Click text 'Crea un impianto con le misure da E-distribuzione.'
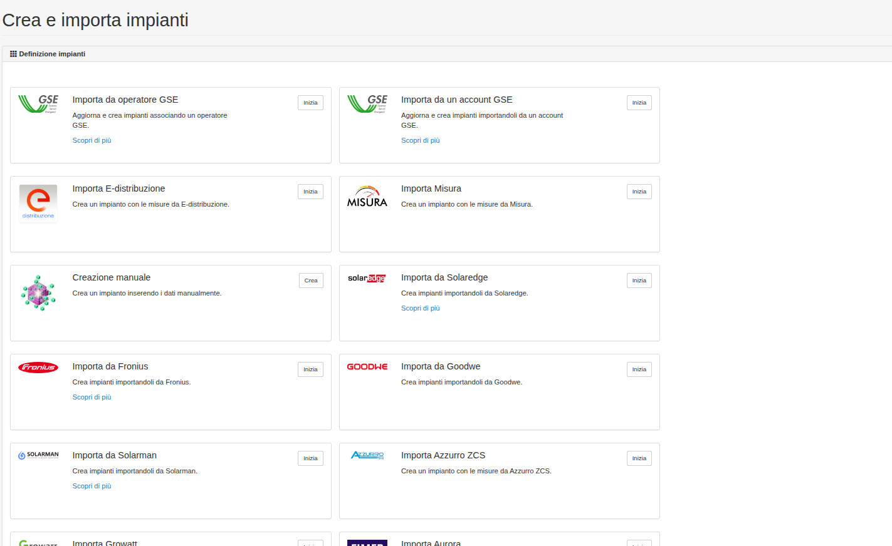The width and height of the screenshot is (892, 546). (x=150, y=204)
